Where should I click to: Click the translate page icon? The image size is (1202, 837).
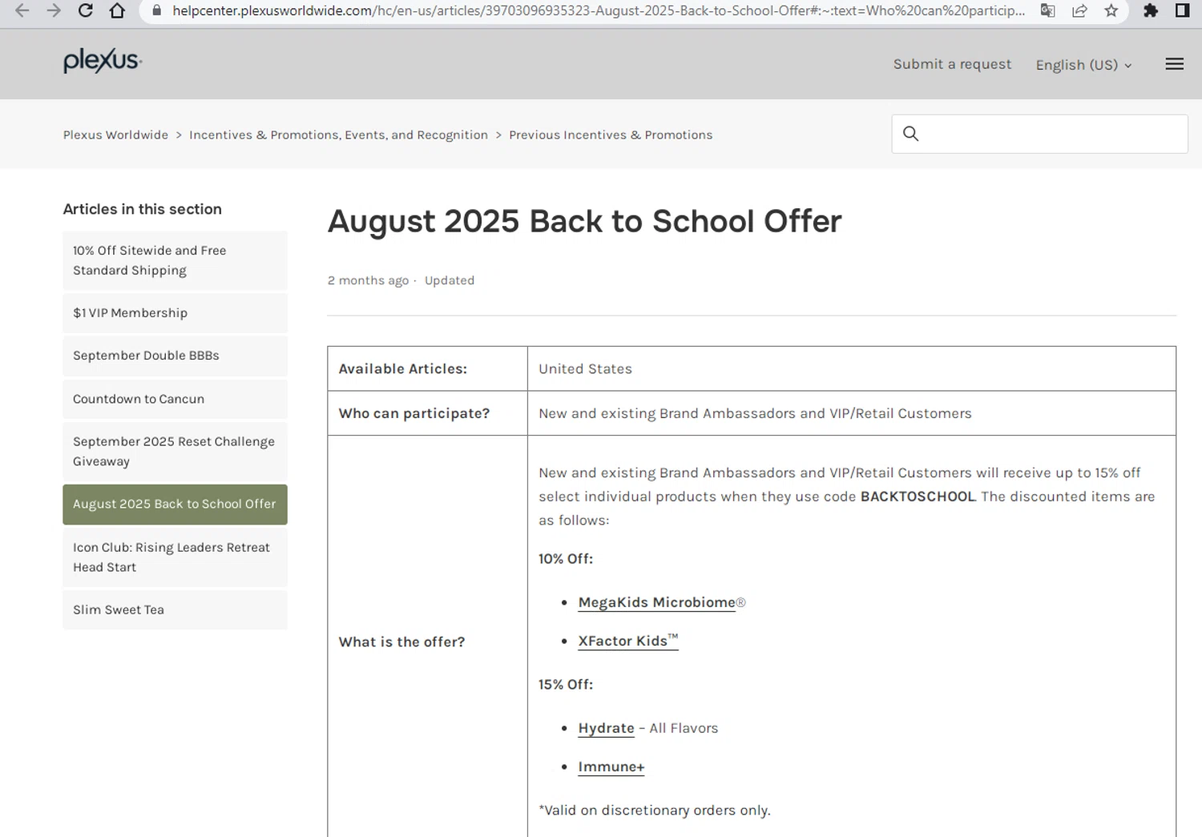1047,10
